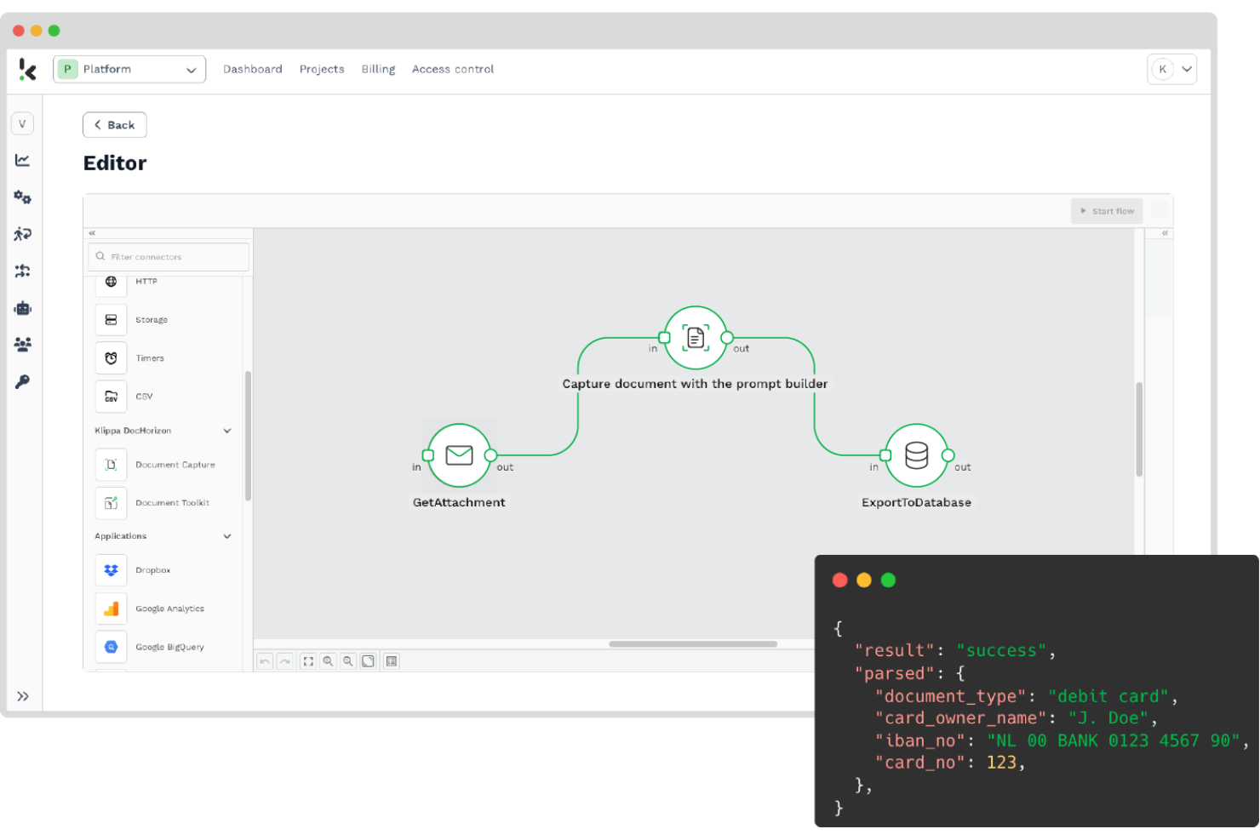Open the API key section in the sidebar
Screen dimensions: 1260x840
22,380
